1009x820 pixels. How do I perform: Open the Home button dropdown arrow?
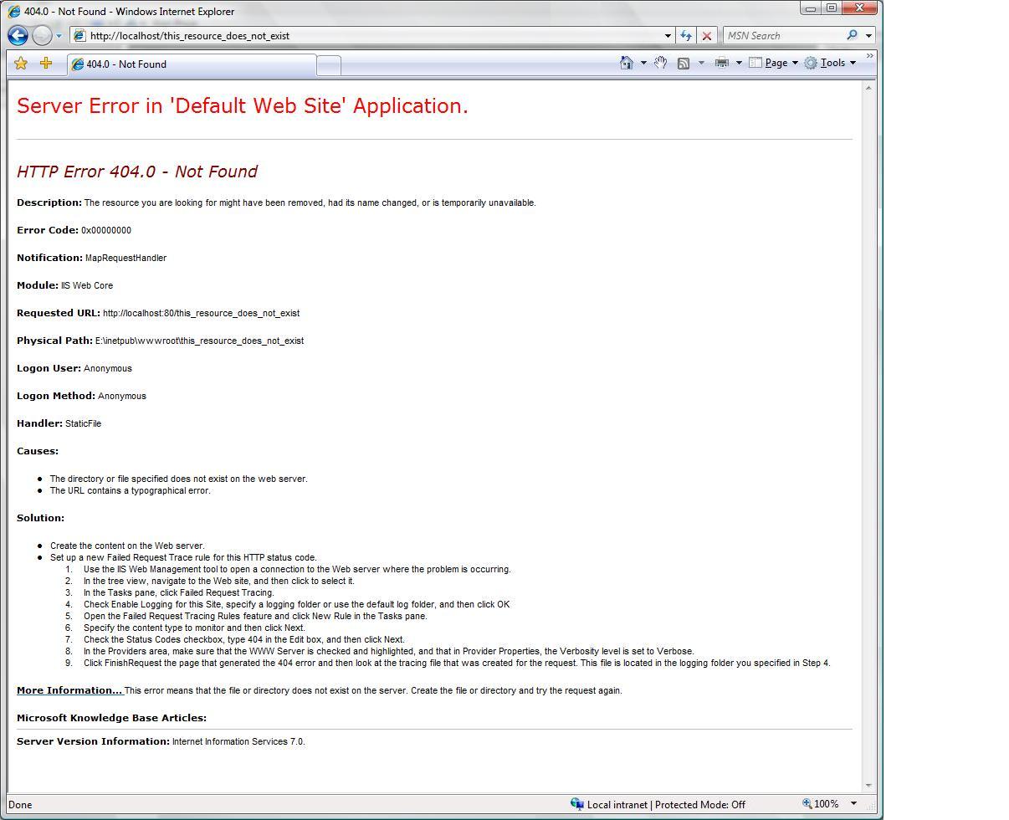pos(643,63)
